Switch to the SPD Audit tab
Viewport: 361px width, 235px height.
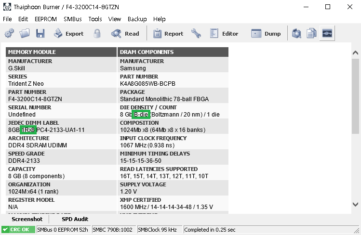[75, 219]
